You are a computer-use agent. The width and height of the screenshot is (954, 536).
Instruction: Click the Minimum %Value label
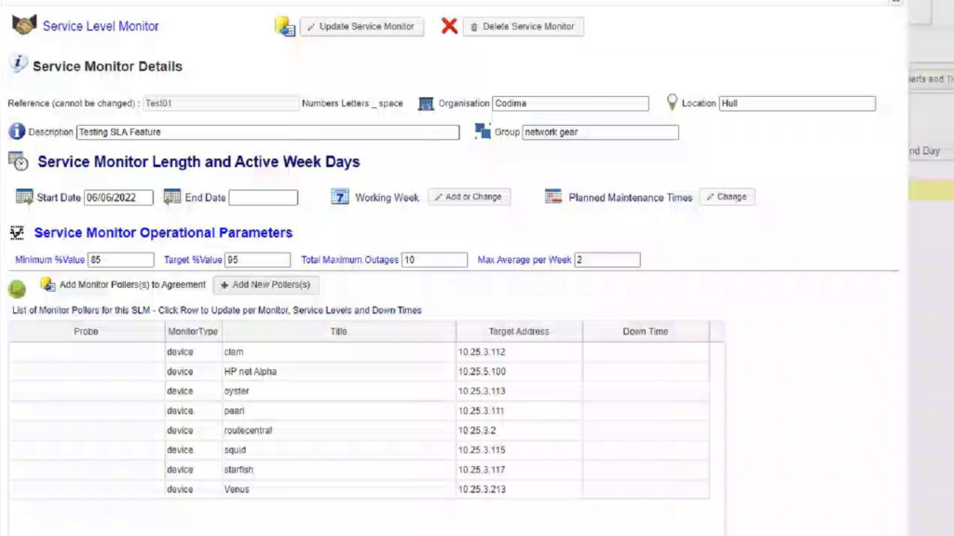click(50, 260)
